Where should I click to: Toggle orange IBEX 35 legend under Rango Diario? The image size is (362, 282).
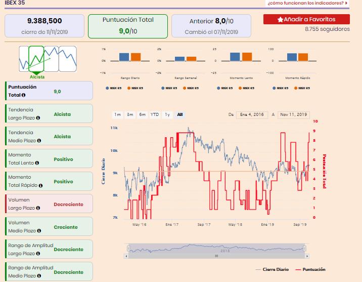click(135, 88)
